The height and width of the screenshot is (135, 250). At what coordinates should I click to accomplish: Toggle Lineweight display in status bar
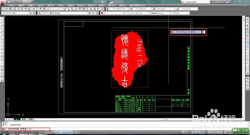pyautogui.click(x=74, y=132)
